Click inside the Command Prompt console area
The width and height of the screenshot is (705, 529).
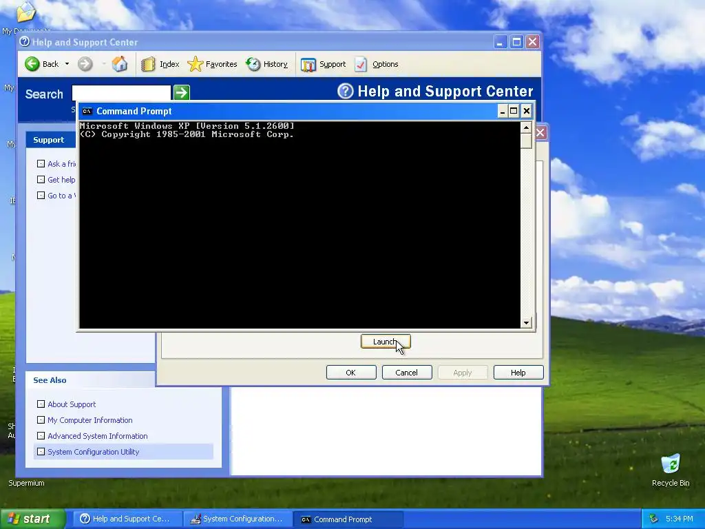pos(300,225)
